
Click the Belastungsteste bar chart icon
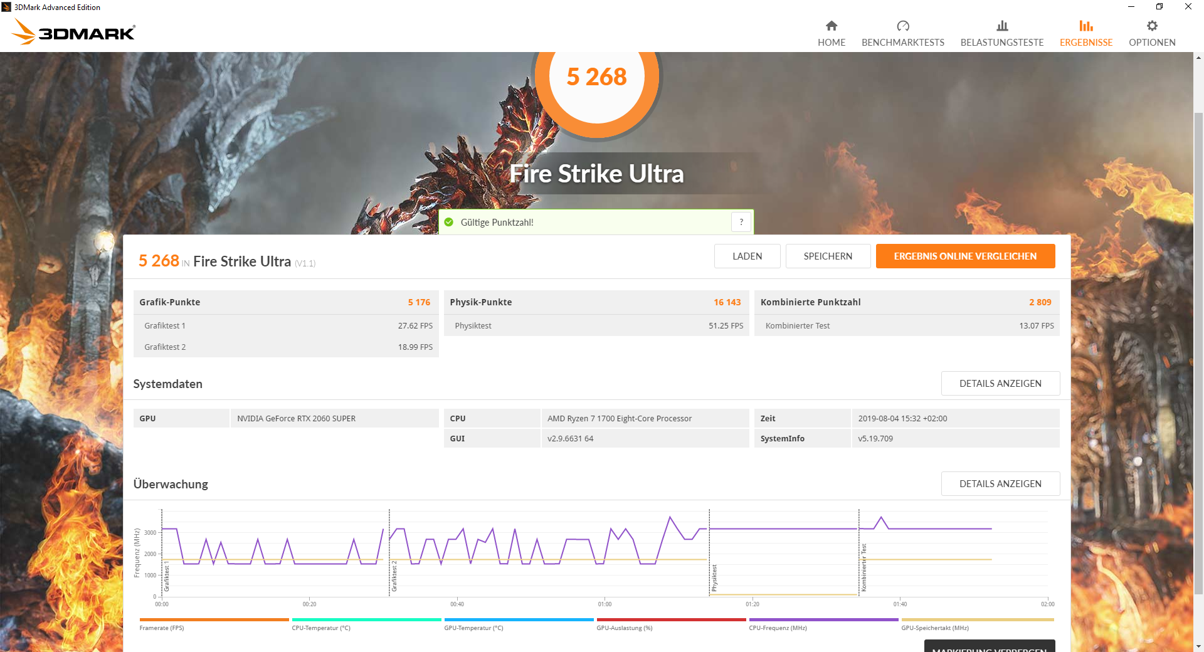(x=1002, y=26)
